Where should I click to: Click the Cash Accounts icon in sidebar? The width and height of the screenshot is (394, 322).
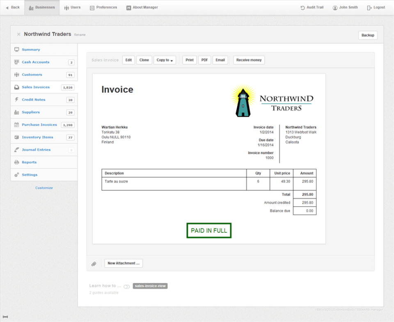pyautogui.click(x=16, y=62)
